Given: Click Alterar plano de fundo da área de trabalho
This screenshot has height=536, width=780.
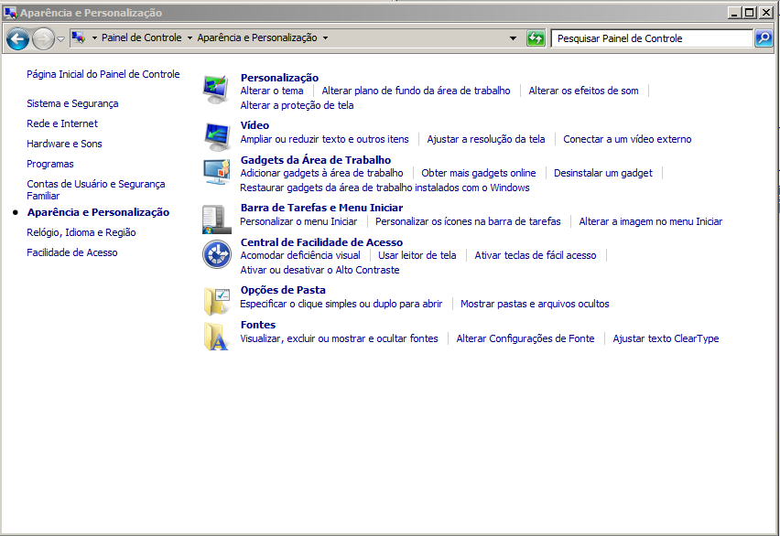Looking at the screenshot, I should coord(416,91).
